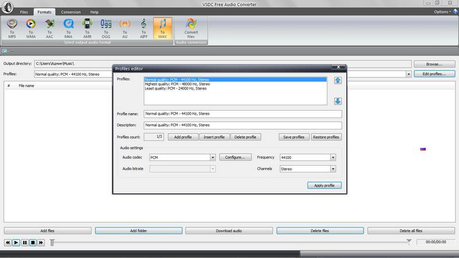This screenshot has width=459, height=258.
Task: Open the Conversion tab
Action: [71, 12]
